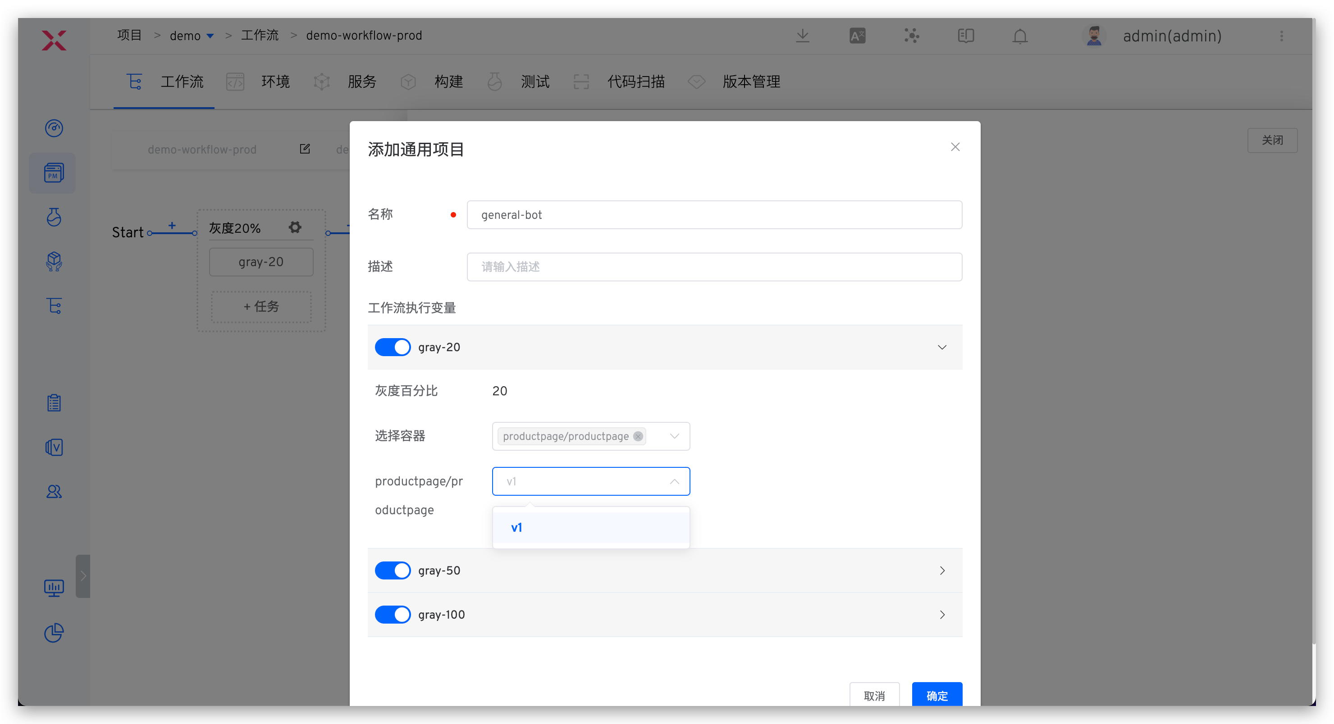Select v1 option in dropdown list
Screen dimensions: 1334x724
click(x=590, y=527)
